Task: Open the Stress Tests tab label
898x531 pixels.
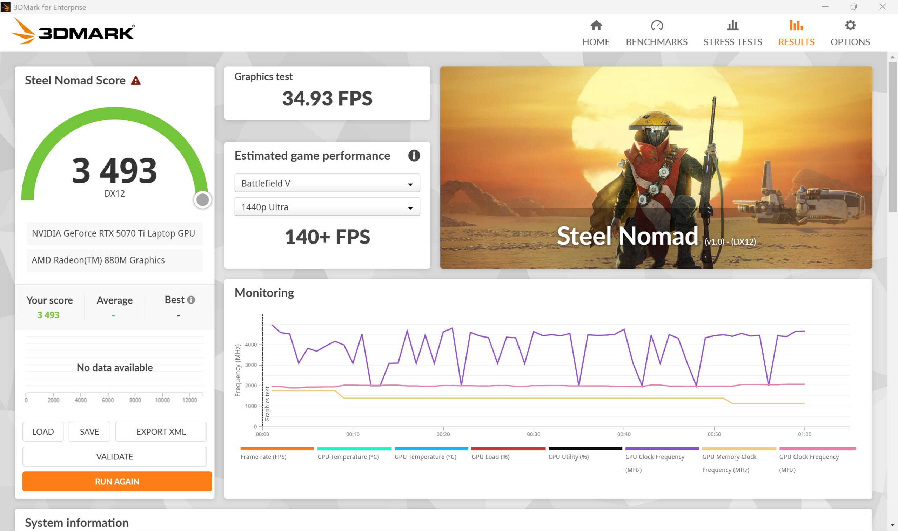Action: pos(732,42)
